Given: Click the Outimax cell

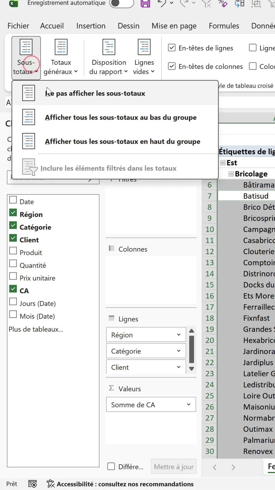Looking at the screenshot, I should coord(246,429).
